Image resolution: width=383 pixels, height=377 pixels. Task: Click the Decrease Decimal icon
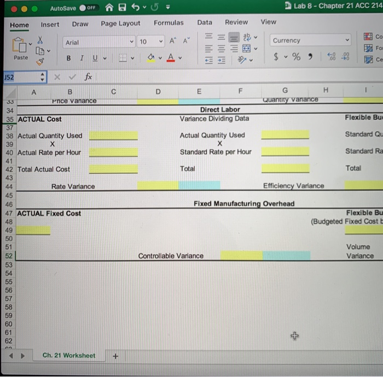point(345,56)
